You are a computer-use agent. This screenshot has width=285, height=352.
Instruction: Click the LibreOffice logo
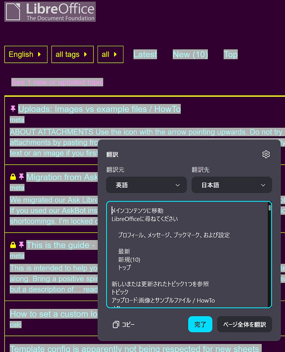(x=50, y=12)
